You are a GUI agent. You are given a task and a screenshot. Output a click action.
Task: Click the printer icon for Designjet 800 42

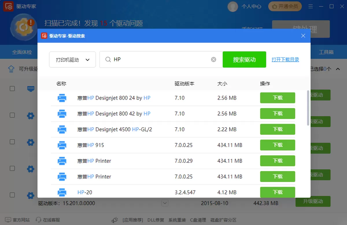click(x=62, y=114)
